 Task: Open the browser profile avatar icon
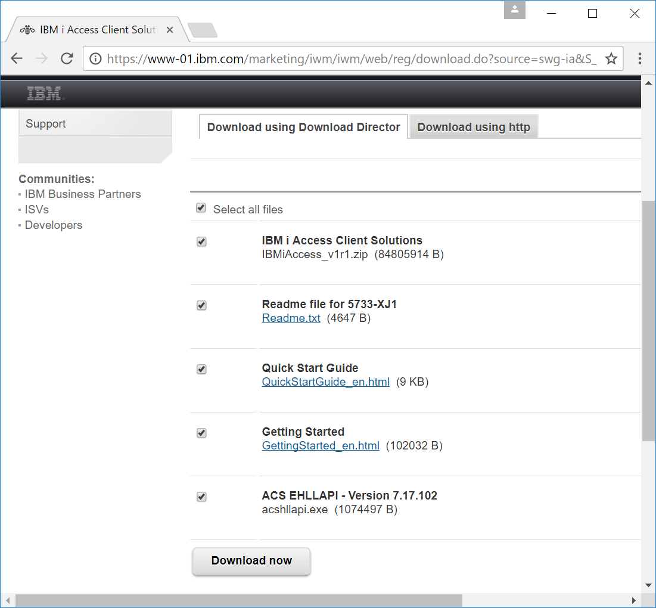tap(514, 10)
